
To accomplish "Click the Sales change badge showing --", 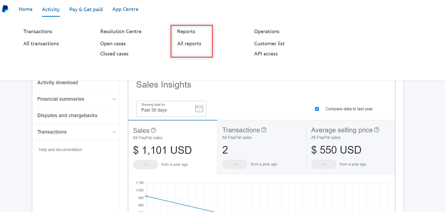I will pos(146,164).
